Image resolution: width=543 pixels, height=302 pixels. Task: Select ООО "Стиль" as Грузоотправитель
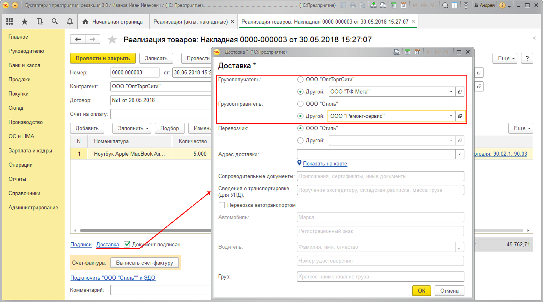click(x=301, y=104)
